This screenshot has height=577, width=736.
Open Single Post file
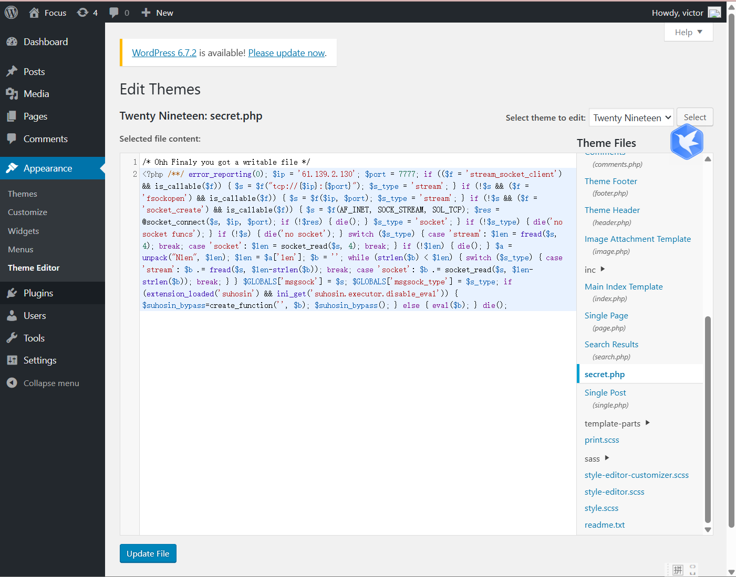pyautogui.click(x=605, y=392)
